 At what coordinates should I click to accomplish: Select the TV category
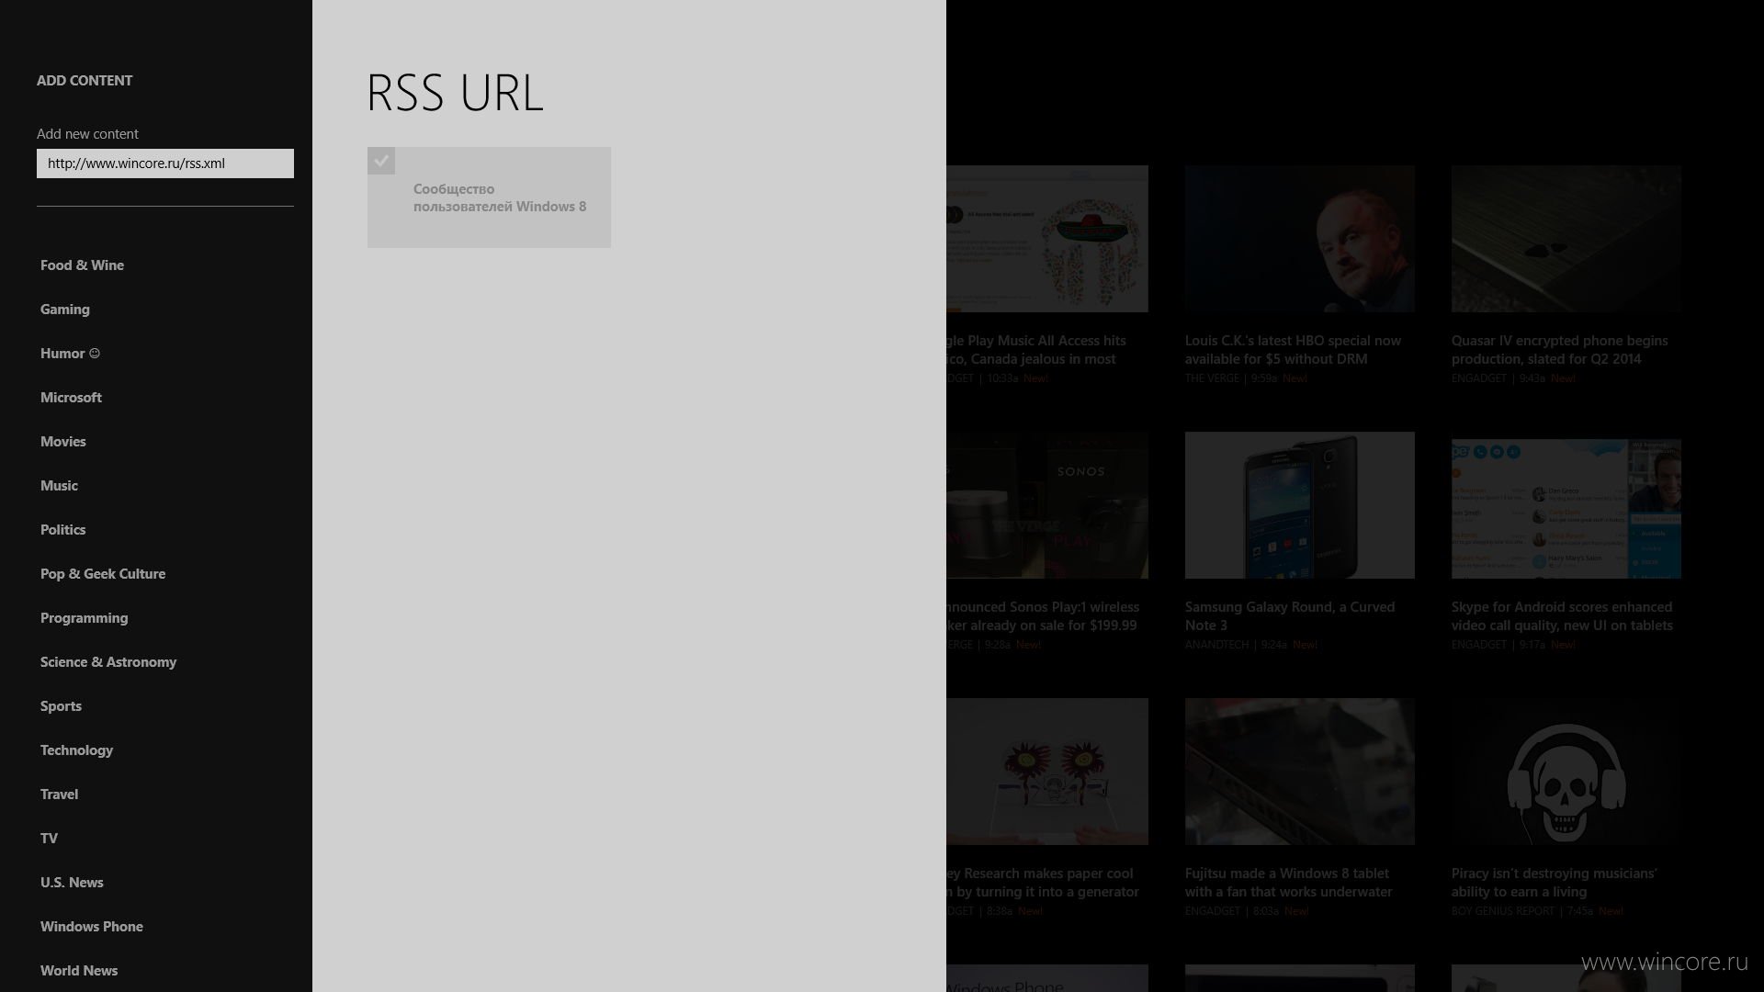point(49,839)
